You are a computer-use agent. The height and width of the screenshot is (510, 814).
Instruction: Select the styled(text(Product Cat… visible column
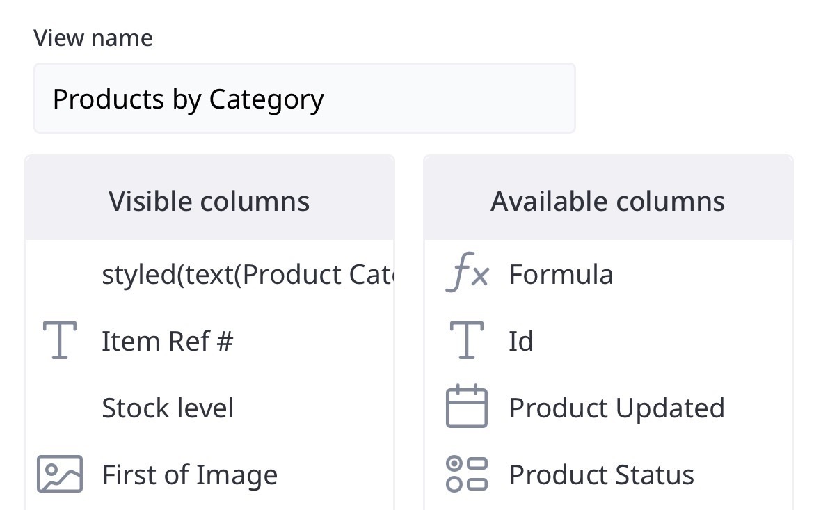[248, 274]
